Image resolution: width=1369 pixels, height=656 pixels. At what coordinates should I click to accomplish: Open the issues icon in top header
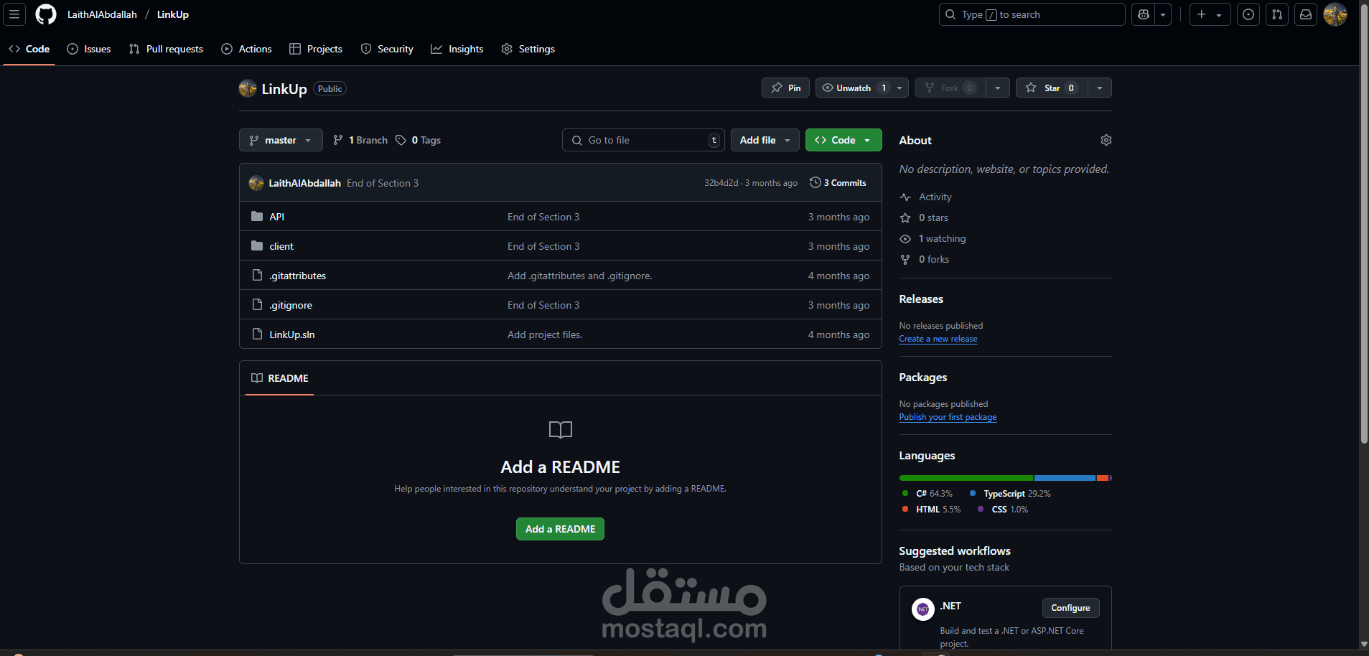pos(1249,14)
